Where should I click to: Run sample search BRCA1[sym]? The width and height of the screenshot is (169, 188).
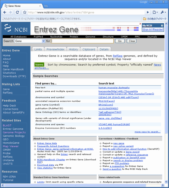pos(106,105)
